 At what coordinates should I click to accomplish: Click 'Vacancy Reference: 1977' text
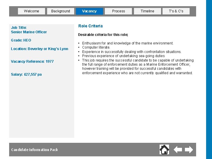32,62
